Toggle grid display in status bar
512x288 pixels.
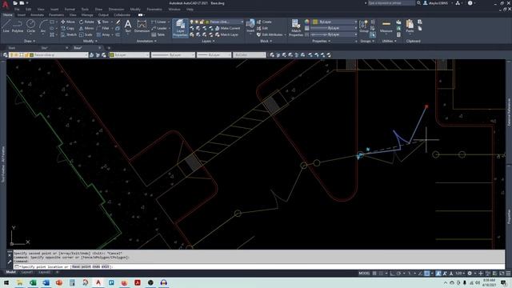coord(374,274)
